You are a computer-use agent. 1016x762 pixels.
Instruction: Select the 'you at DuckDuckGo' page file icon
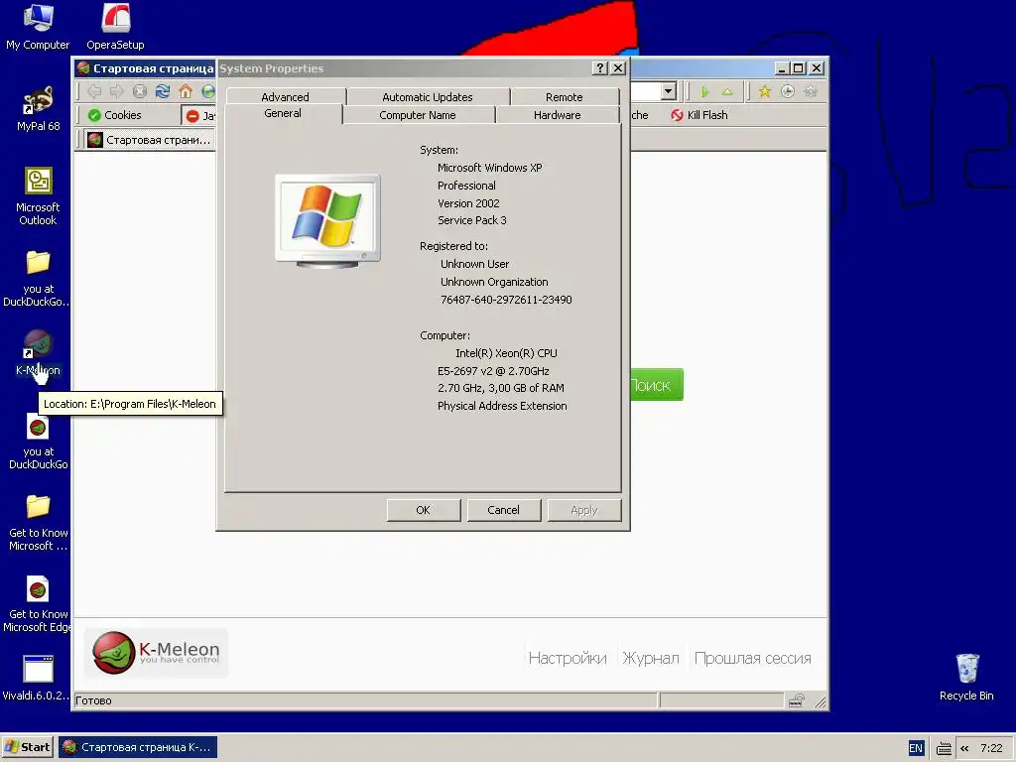tap(39, 442)
